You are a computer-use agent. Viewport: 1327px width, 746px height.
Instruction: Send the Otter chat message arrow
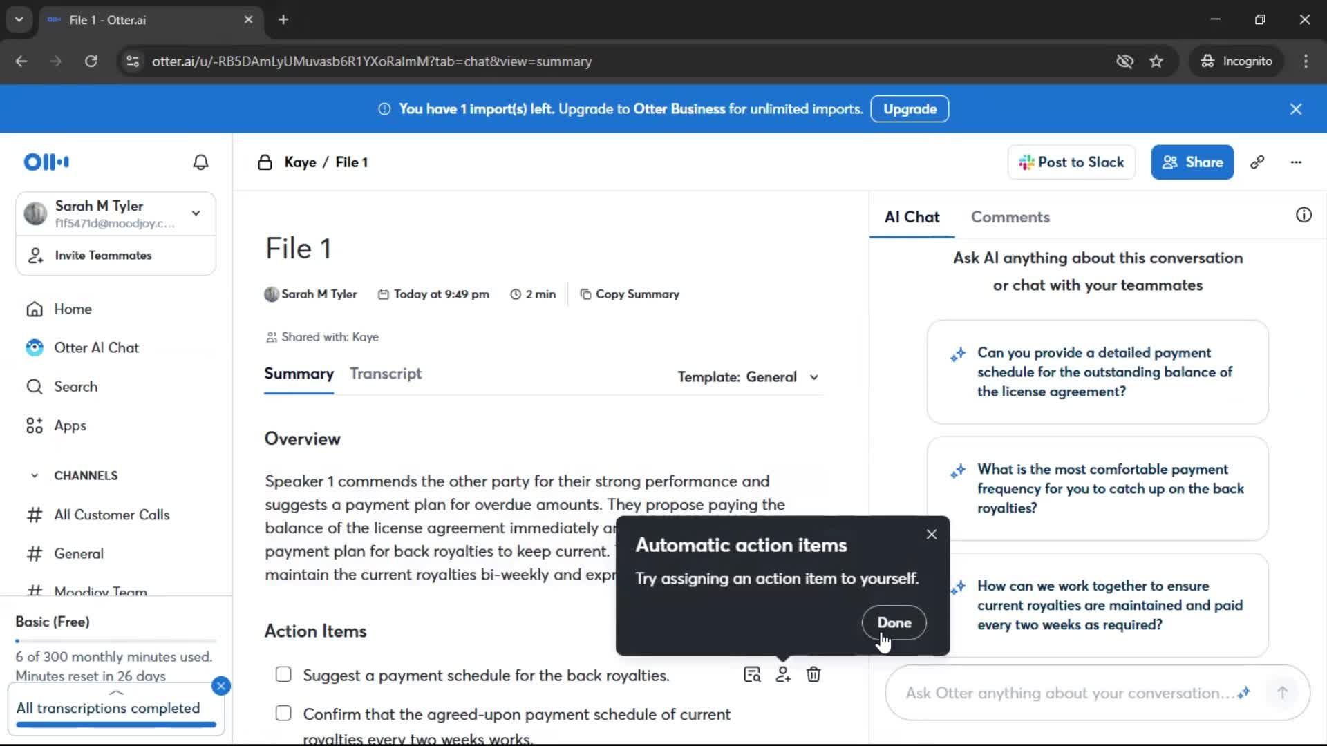1282,693
